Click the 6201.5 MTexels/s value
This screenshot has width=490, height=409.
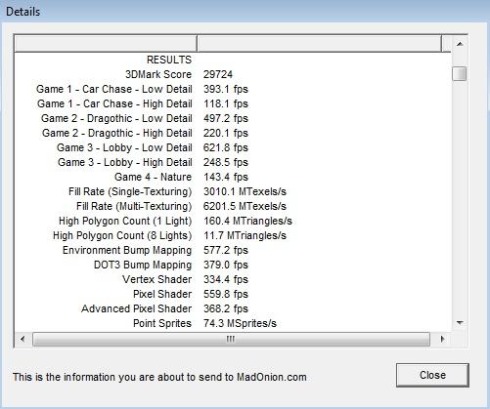tap(245, 206)
